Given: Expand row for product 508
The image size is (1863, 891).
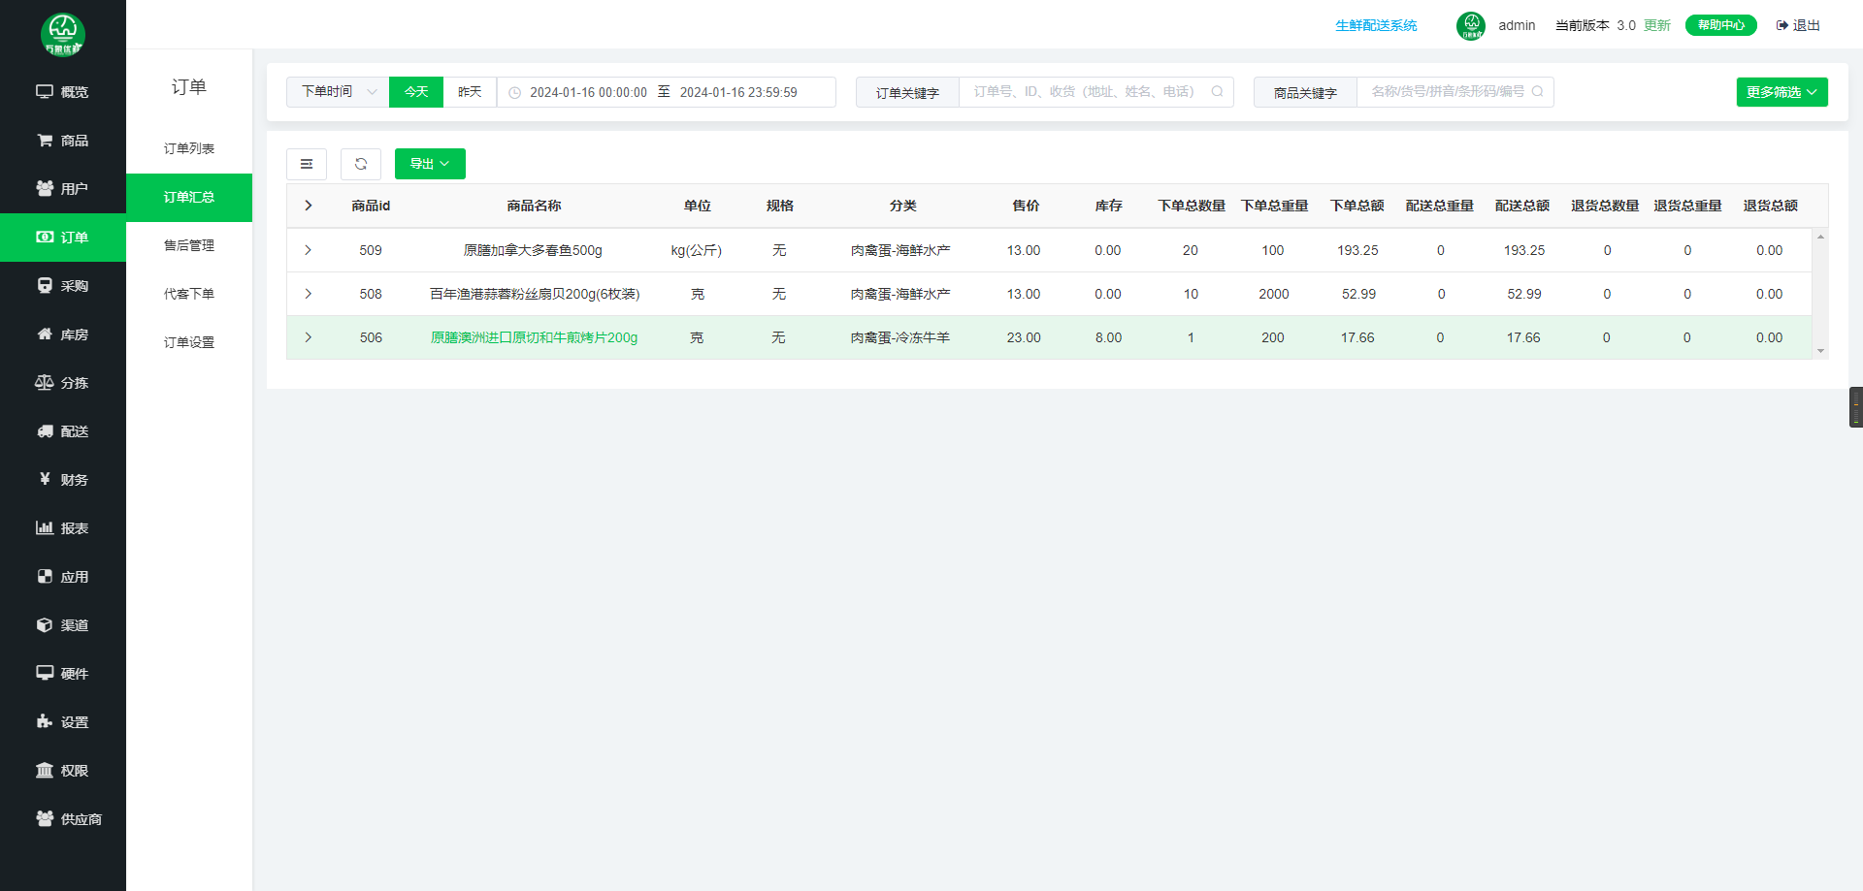Looking at the screenshot, I should 309,294.
